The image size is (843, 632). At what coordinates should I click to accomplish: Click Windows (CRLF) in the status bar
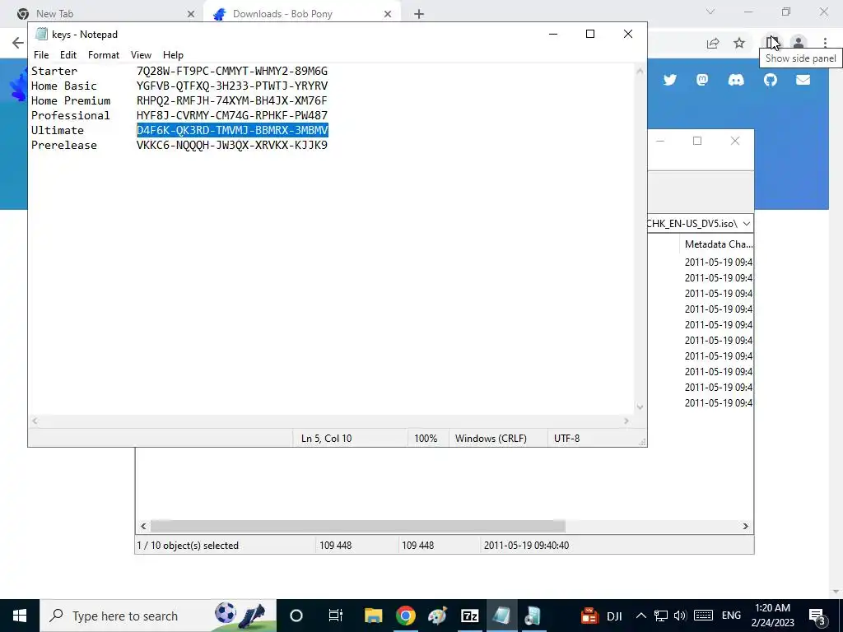tap(497, 439)
